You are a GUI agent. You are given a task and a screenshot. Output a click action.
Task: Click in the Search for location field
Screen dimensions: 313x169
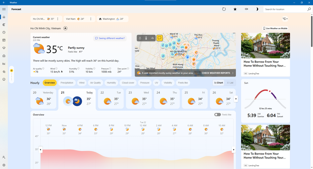pos(285,9)
